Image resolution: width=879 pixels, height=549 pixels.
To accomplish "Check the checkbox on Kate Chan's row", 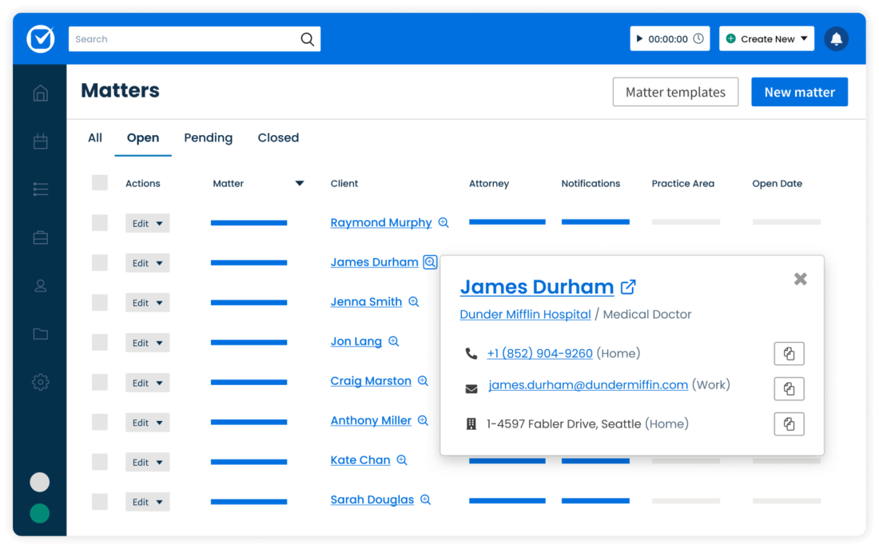I will (99, 462).
